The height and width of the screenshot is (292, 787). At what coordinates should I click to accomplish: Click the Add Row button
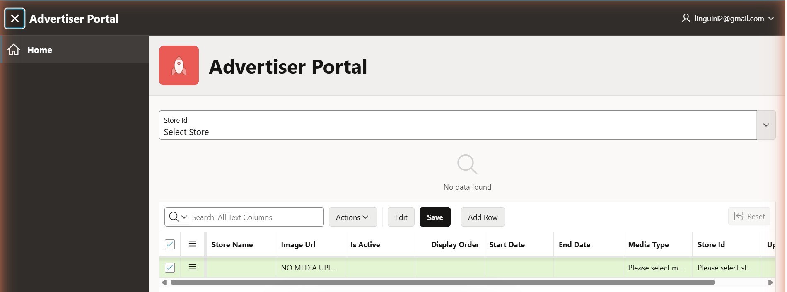[483, 217]
